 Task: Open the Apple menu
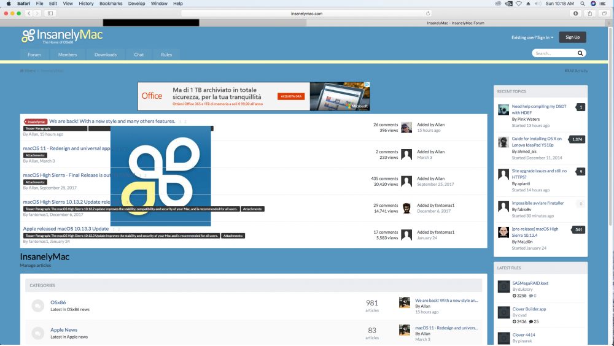click(8, 4)
